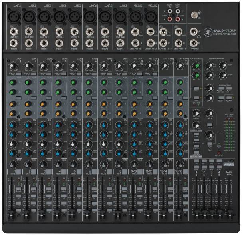Click the channel 4 green Aux 1 knob

coord(58,82)
